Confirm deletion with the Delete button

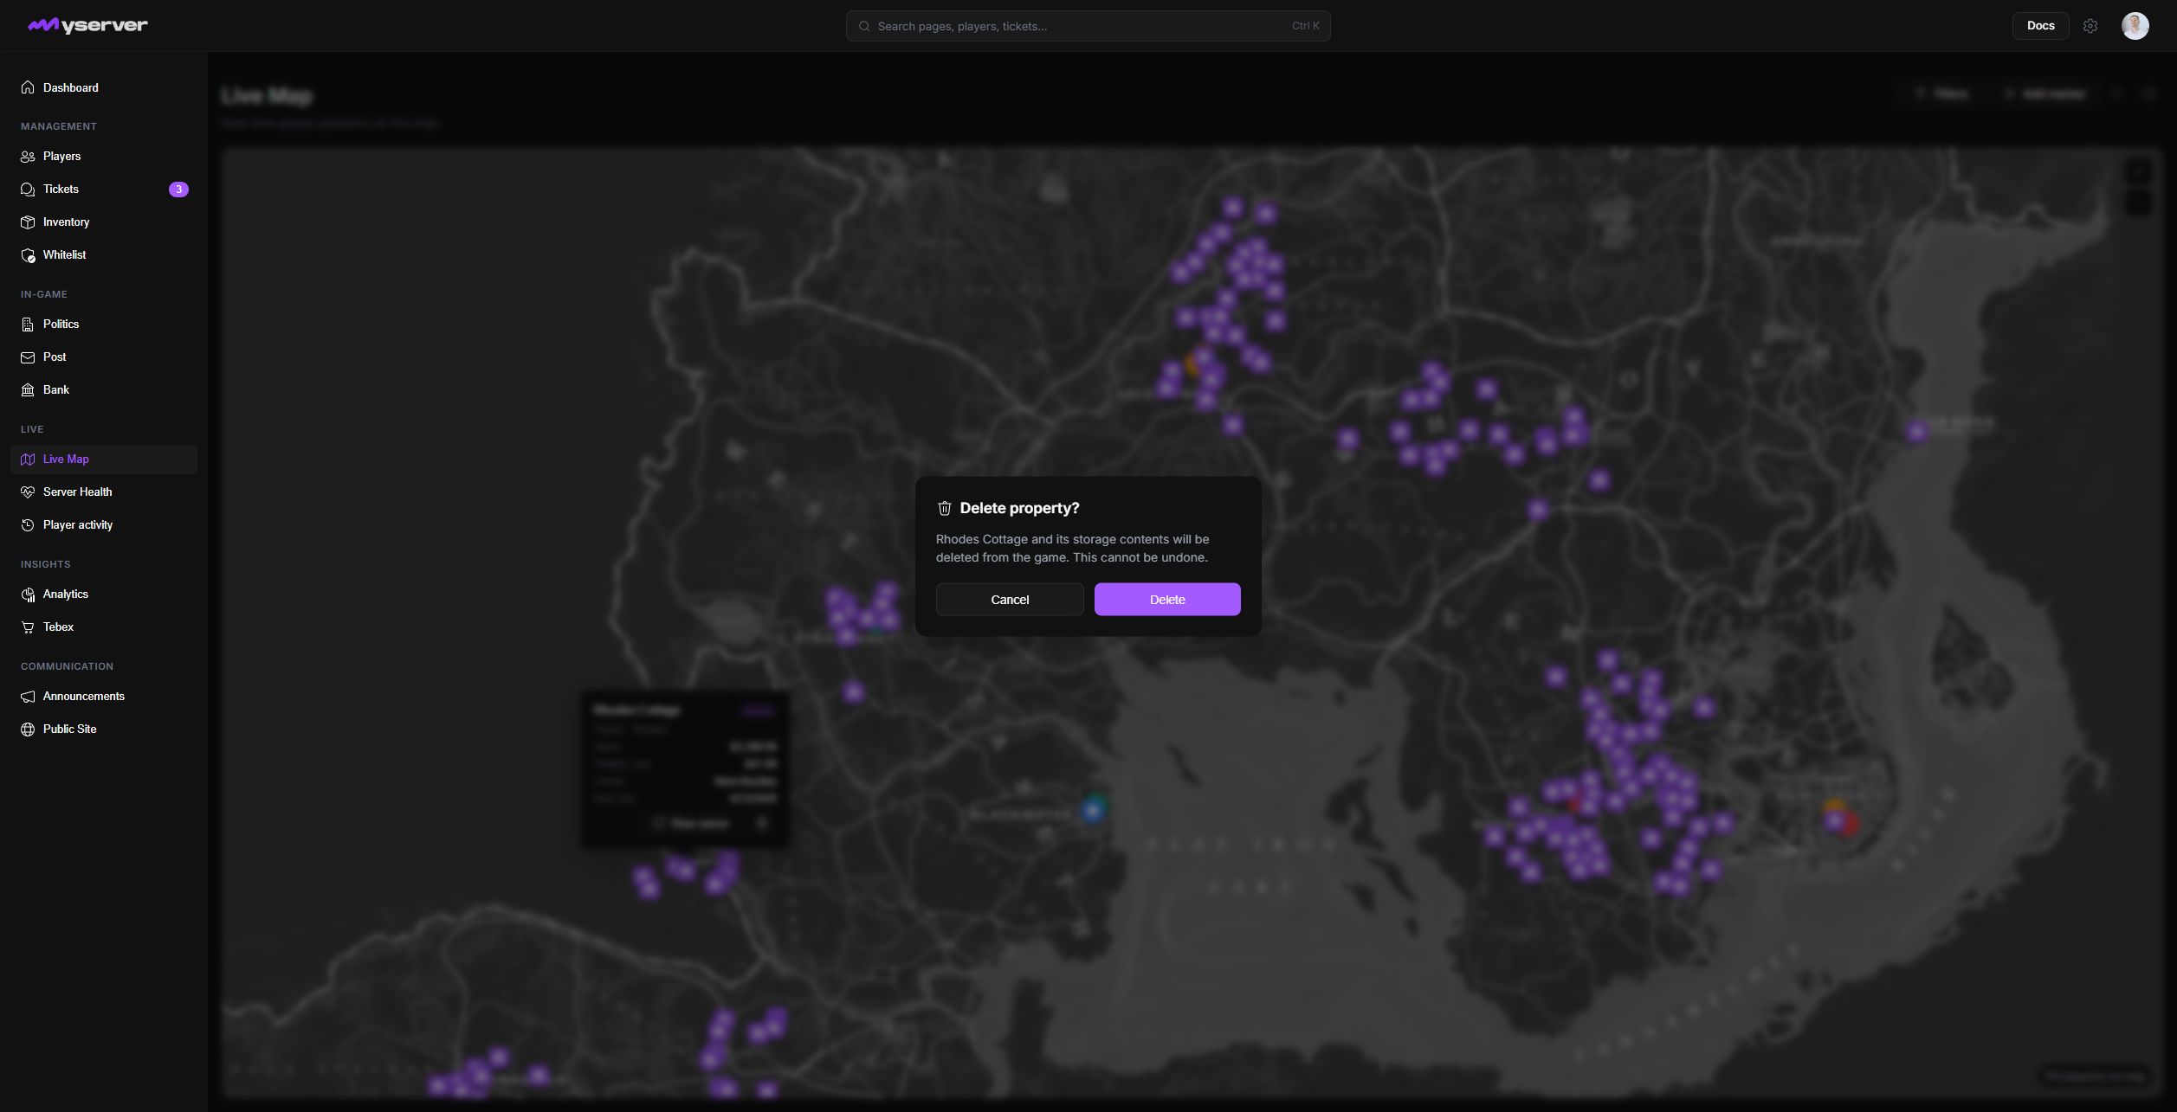[x=1166, y=599]
